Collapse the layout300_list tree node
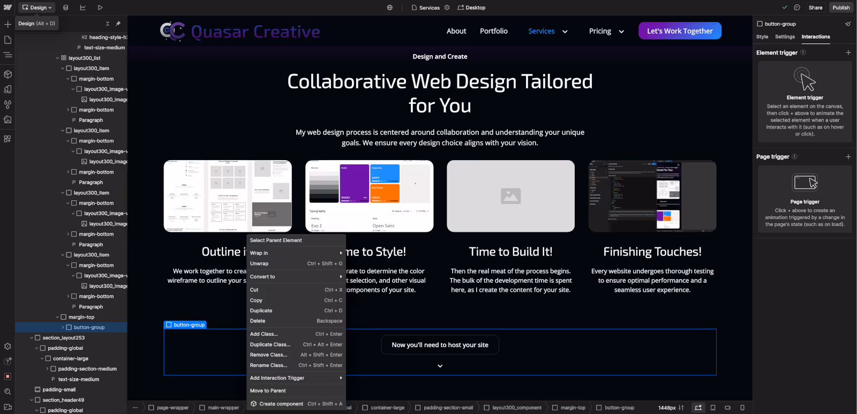 click(x=57, y=58)
